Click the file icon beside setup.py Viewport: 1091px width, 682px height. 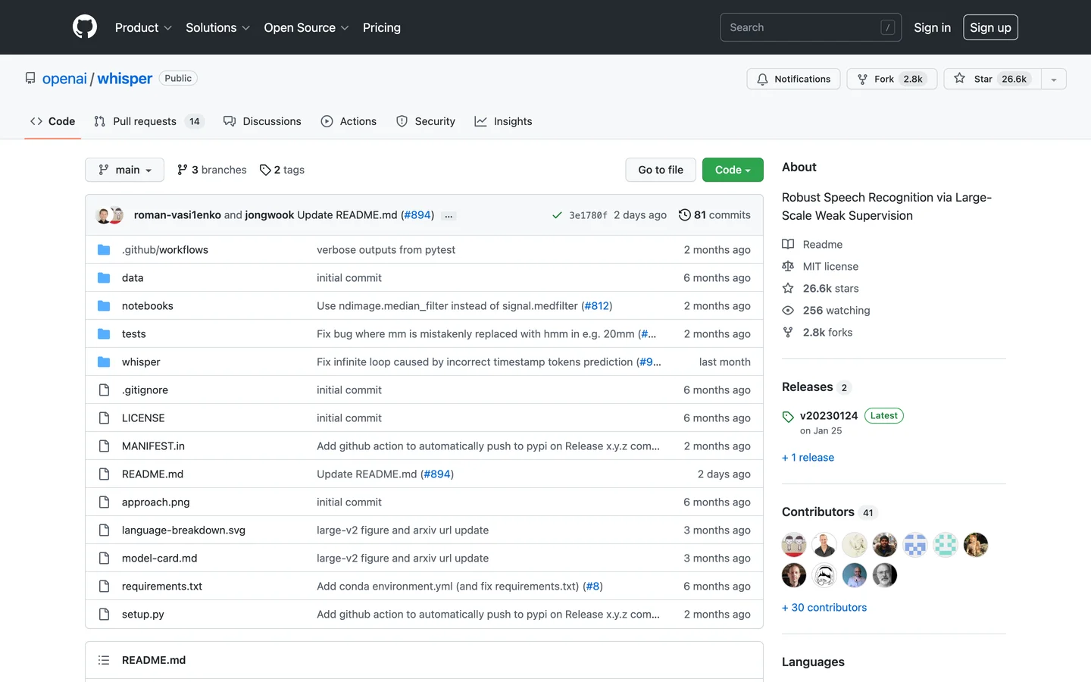click(x=104, y=614)
